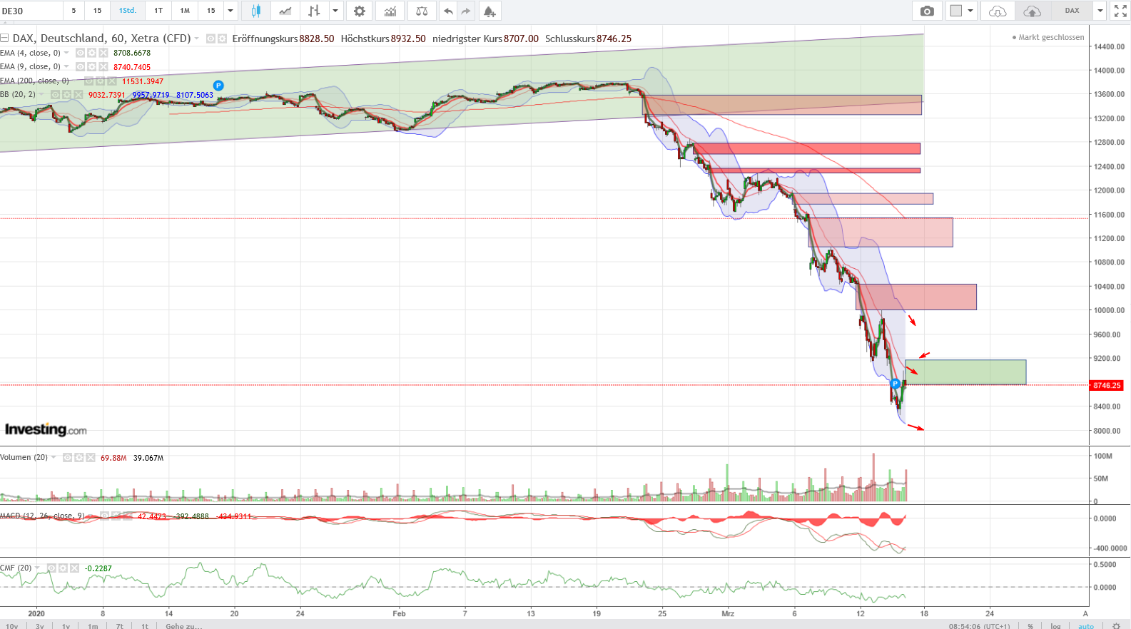Expand the chart style dropdown arrow

335,11
